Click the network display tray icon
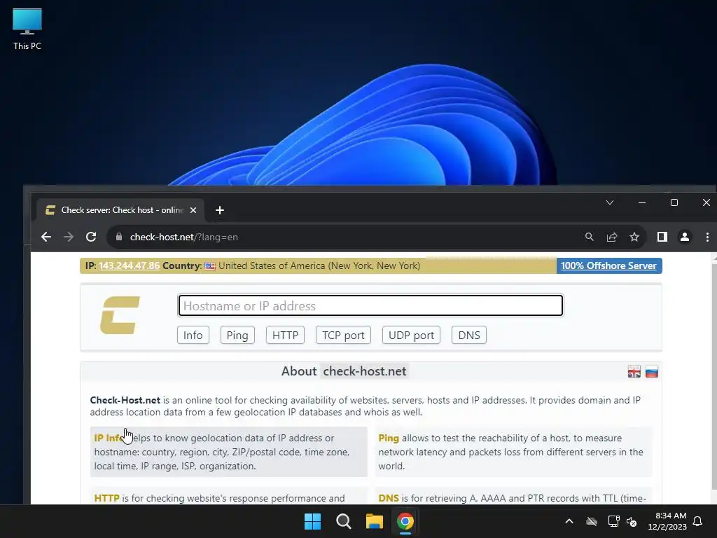717x538 pixels. click(613, 521)
